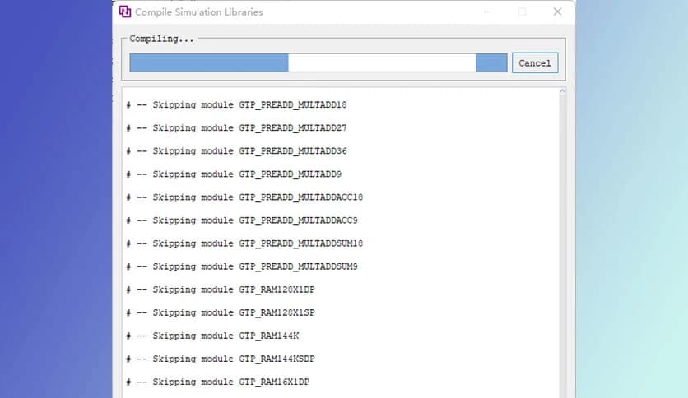Screen dimensions: 688x398
Task: Select the log line GTP_RAM128X1DP
Action: 221,289
